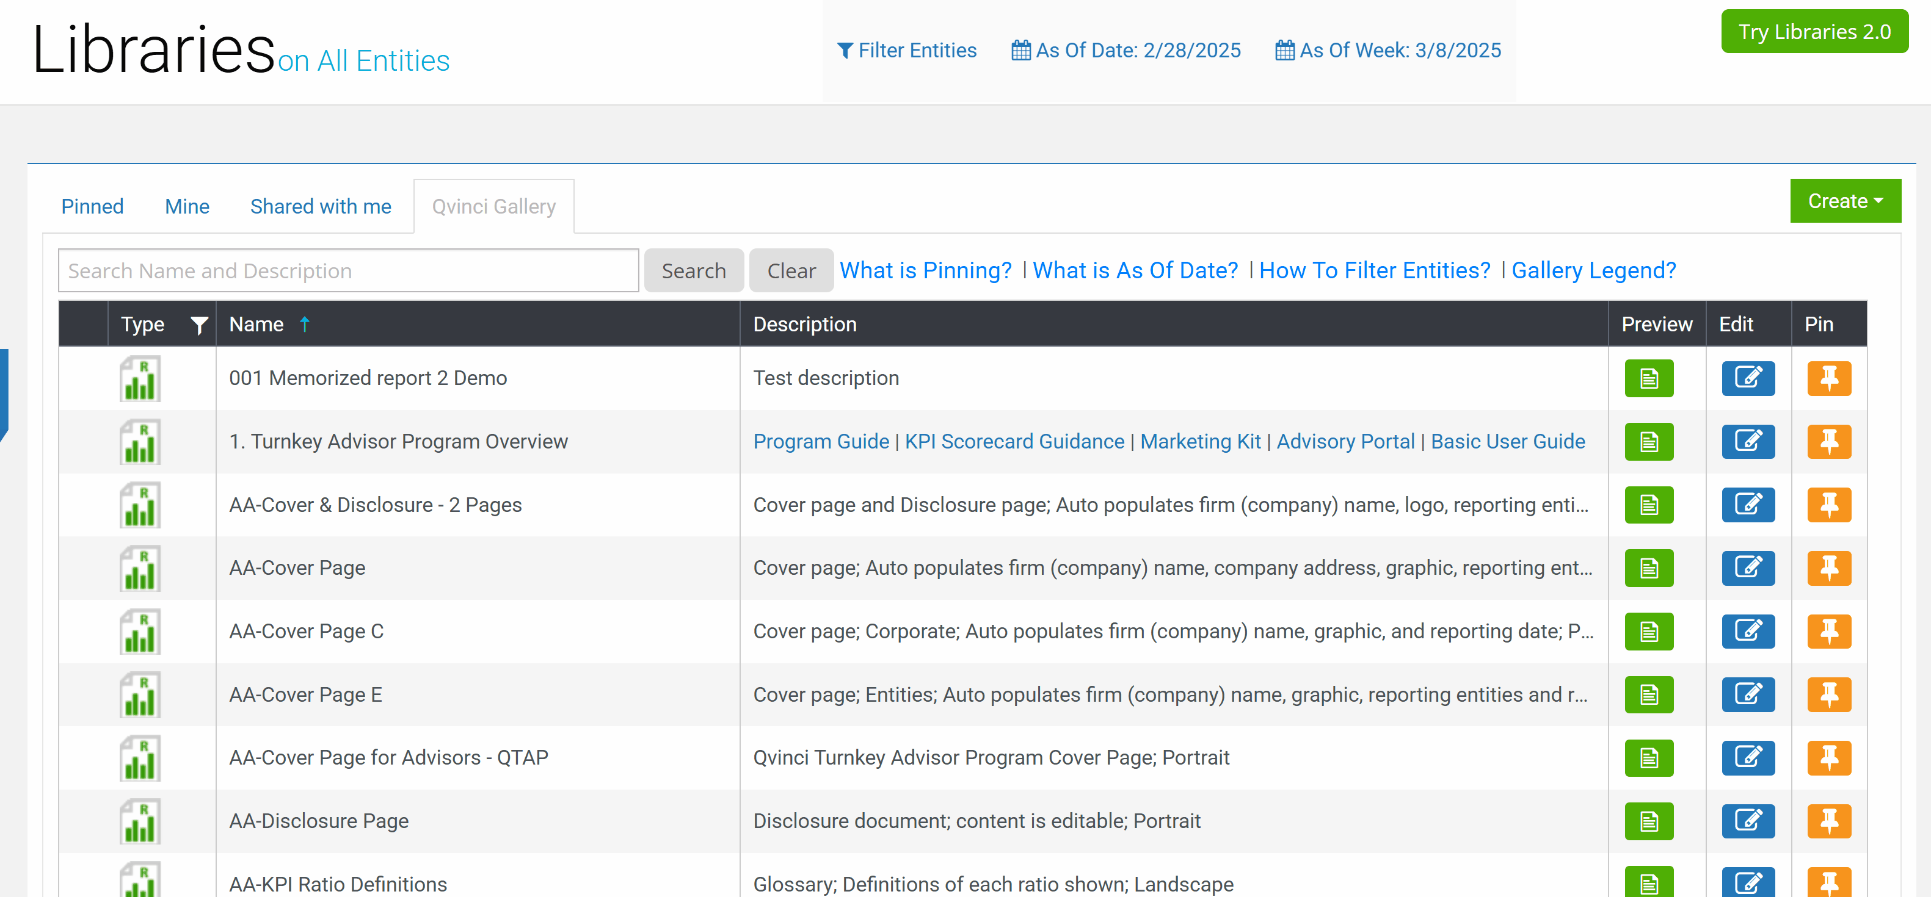Viewport: 1931px width, 897px height.
Task: Focus the Search Name and Description field
Action: pyautogui.click(x=348, y=270)
